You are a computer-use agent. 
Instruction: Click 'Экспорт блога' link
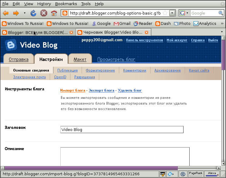click(101, 90)
